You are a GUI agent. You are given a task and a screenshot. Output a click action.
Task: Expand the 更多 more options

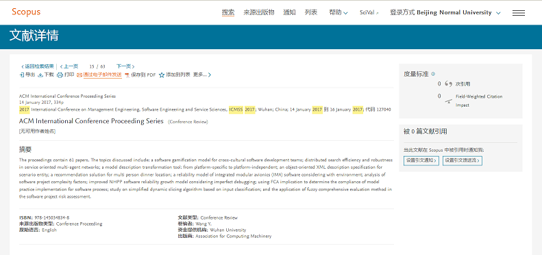coord(202,75)
